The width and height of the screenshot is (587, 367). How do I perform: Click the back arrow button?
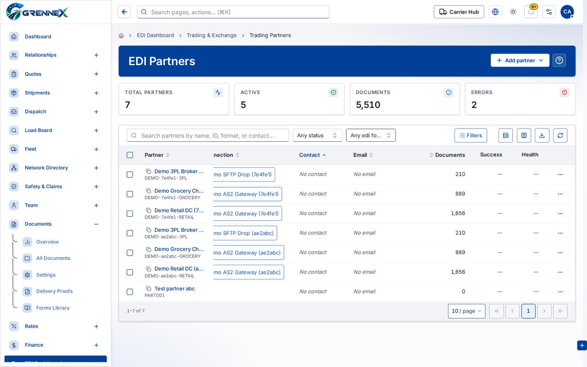124,12
